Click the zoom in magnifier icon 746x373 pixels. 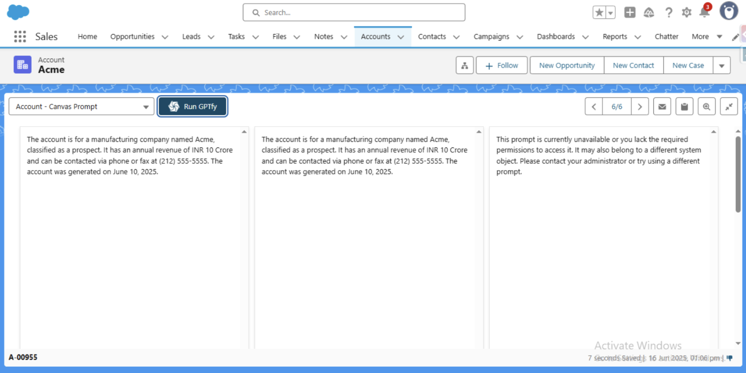point(706,107)
